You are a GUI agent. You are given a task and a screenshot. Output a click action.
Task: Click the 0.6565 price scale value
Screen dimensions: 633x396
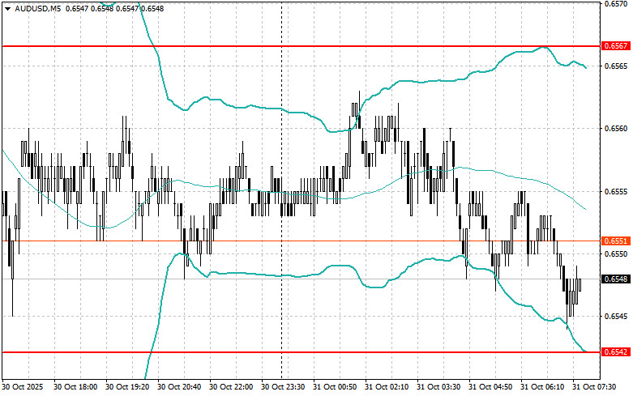(x=616, y=66)
